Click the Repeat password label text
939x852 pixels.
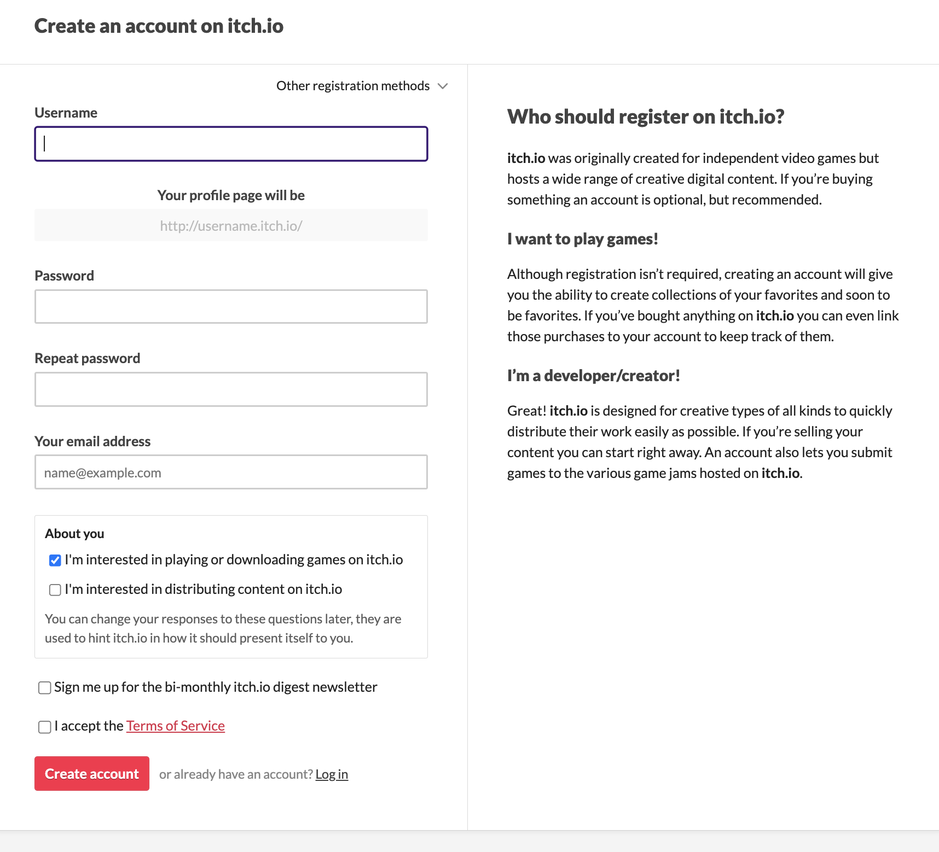coord(88,359)
